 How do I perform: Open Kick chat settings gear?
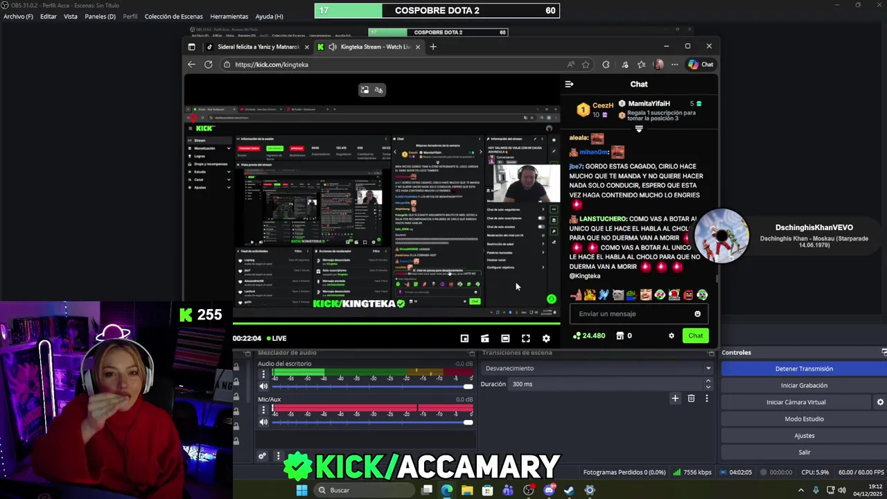pos(671,335)
